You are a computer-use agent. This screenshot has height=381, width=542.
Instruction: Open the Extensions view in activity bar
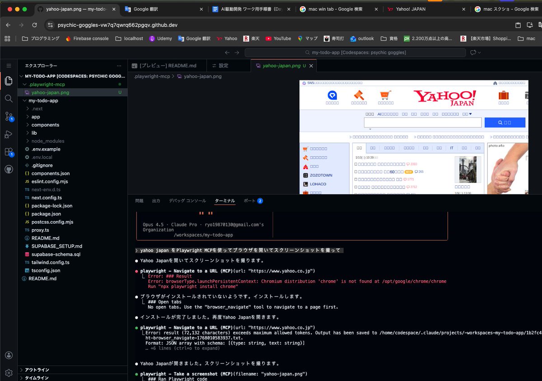click(x=9, y=152)
